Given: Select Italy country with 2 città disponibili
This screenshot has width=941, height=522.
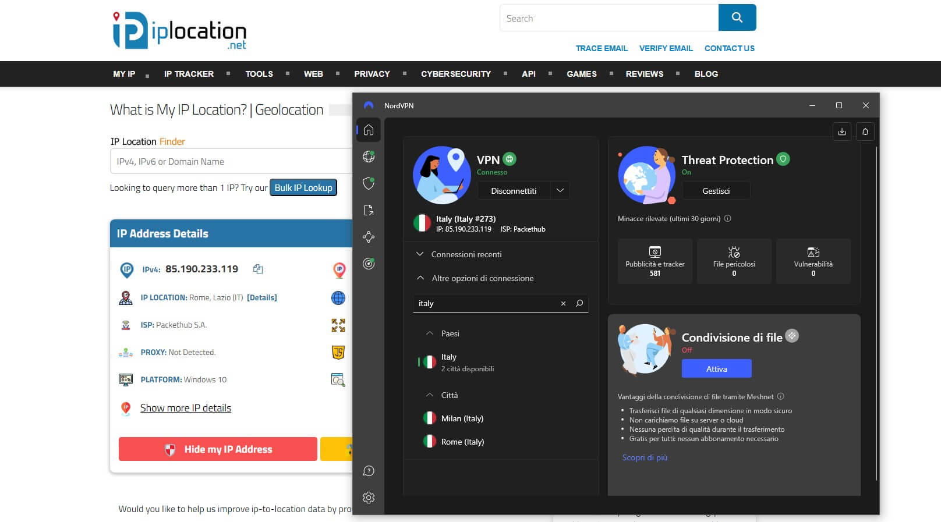Looking at the screenshot, I should coord(501,363).
